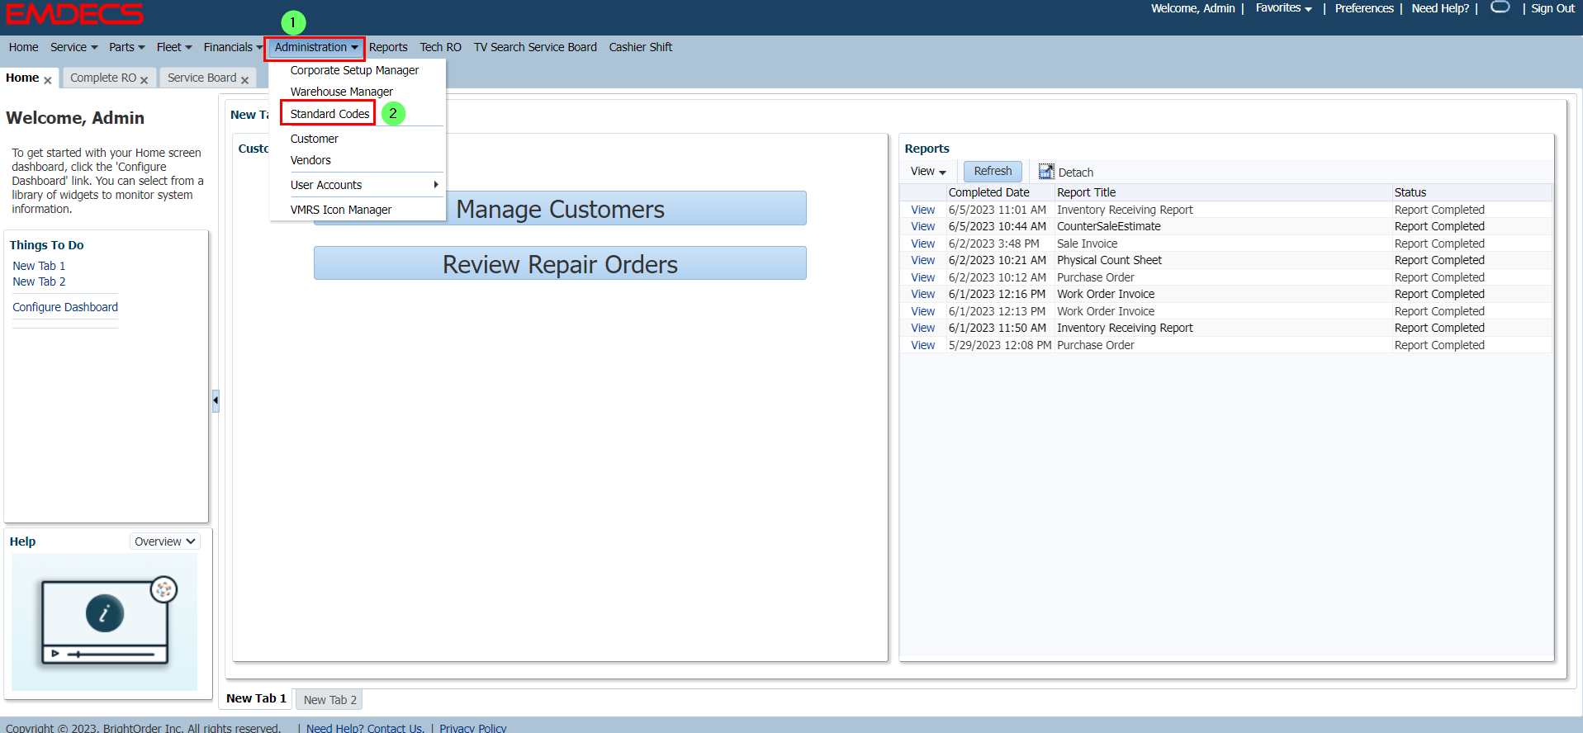Click the EMDECS logo
Screen dimensions: 1583x733
pos(74,14)
